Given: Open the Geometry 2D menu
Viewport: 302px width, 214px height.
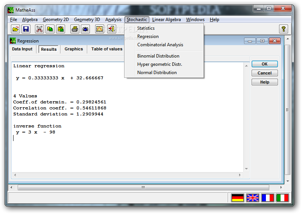Looking at the screenshot, I should 56,20.
